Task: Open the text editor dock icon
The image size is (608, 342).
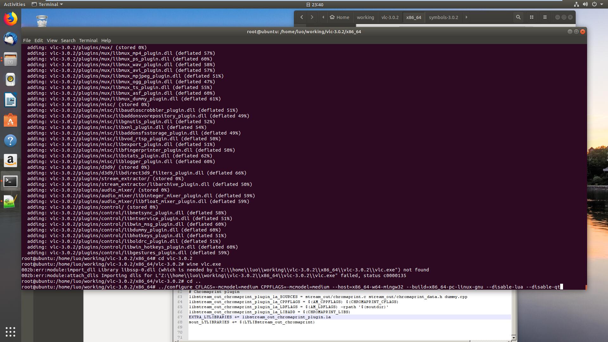Action: (10, 201)
